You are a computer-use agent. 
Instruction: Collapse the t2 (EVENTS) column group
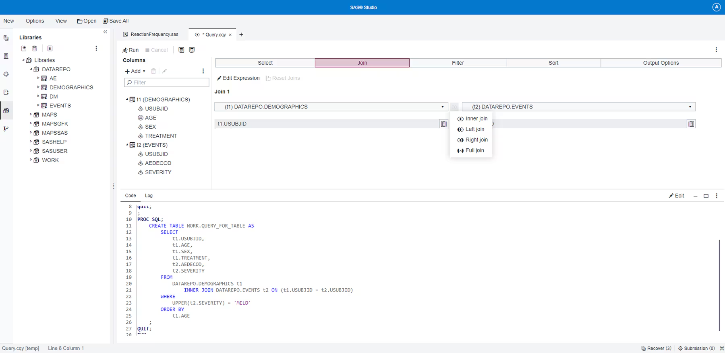[127, 145]
